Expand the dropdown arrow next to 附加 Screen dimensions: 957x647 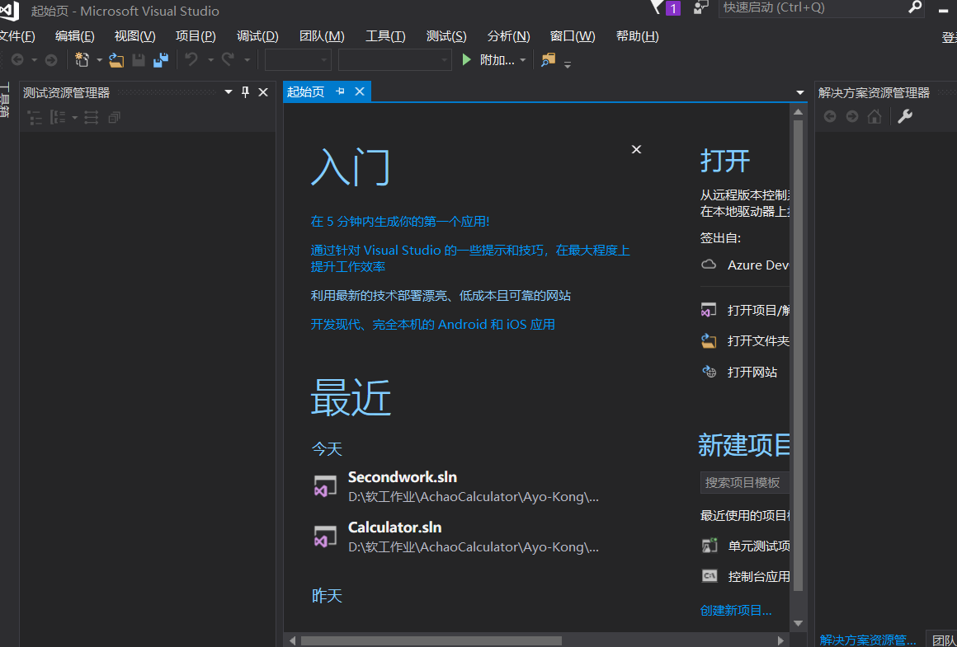pyautogui.click(x=523, y=60)
